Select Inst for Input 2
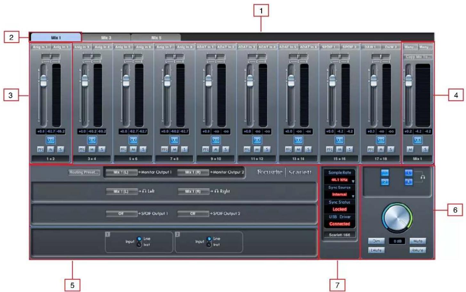 pyautogui.click(x=209, y=245)
